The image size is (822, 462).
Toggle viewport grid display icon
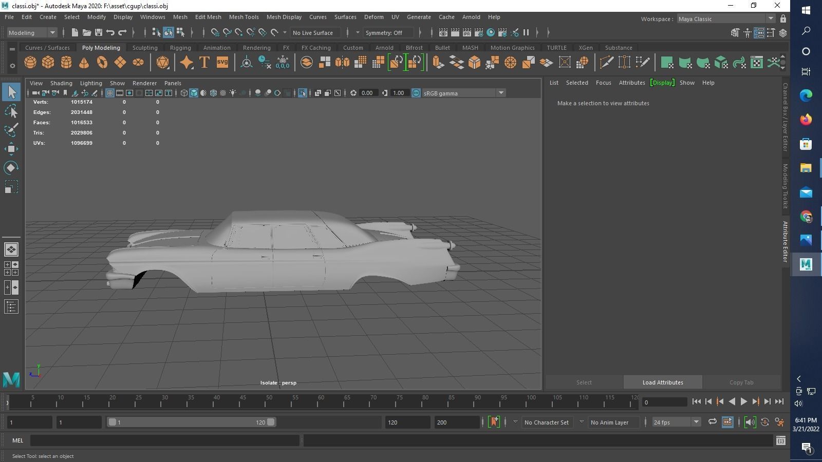coord(110,93)
